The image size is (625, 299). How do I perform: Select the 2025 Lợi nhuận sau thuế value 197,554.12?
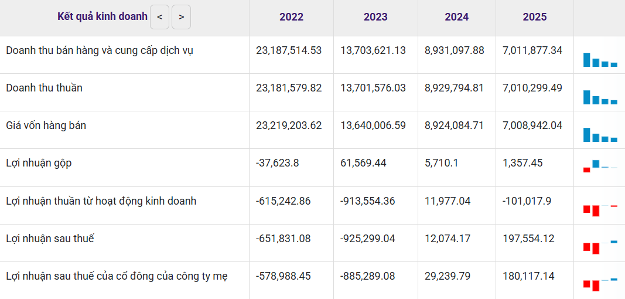[528, 239]
